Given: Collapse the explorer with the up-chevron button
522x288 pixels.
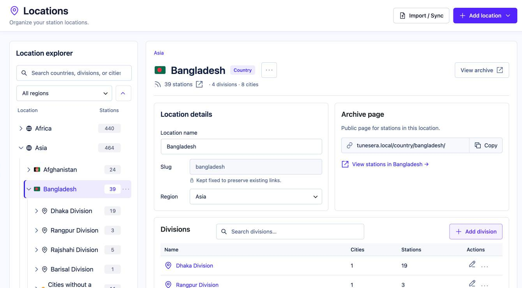Looking at the screenshot, I should point(123,93).
